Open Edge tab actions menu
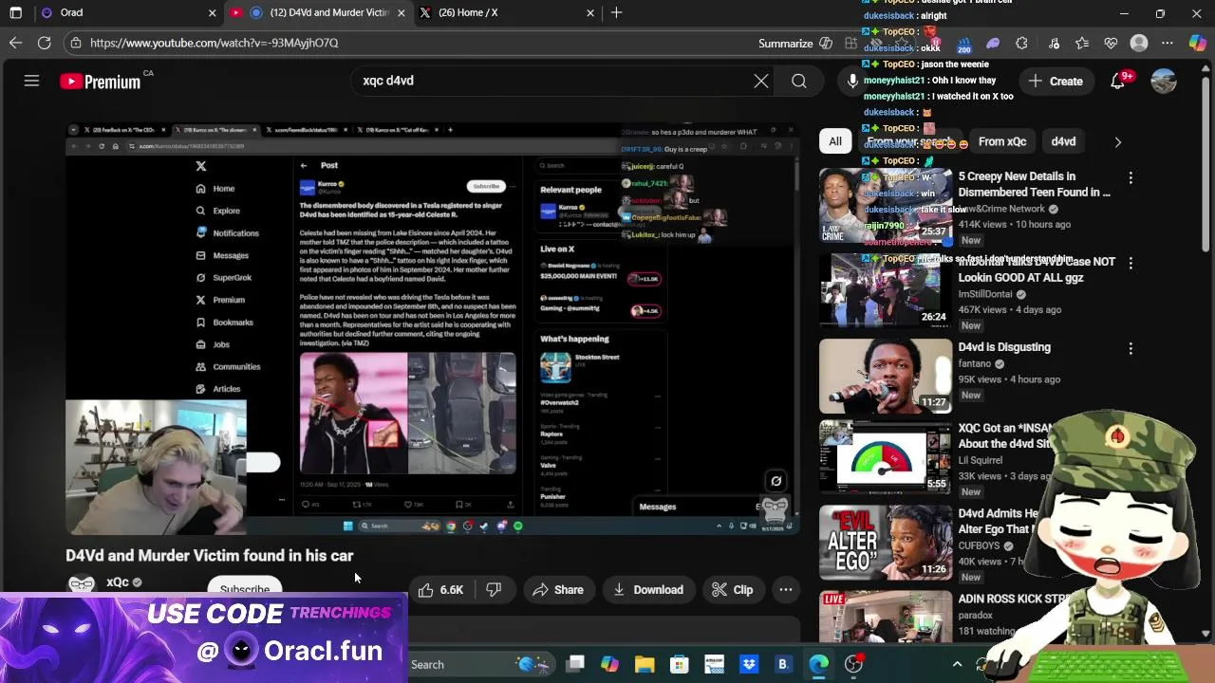Viewport: 1215px width, 683px height. click(x=15, y=12)
